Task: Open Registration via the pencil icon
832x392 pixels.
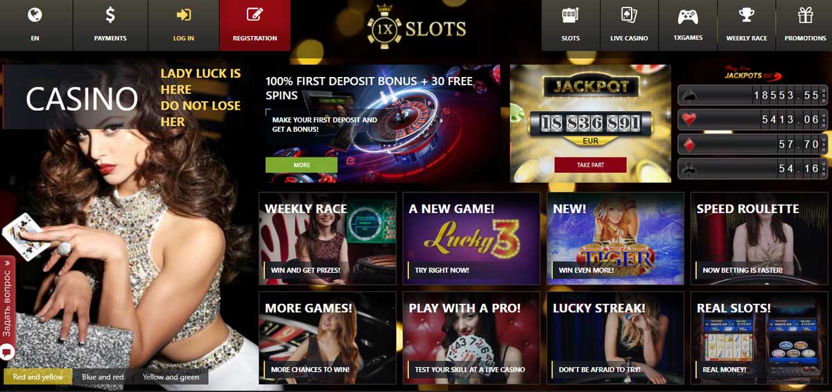Action: [x=254, y=15]
